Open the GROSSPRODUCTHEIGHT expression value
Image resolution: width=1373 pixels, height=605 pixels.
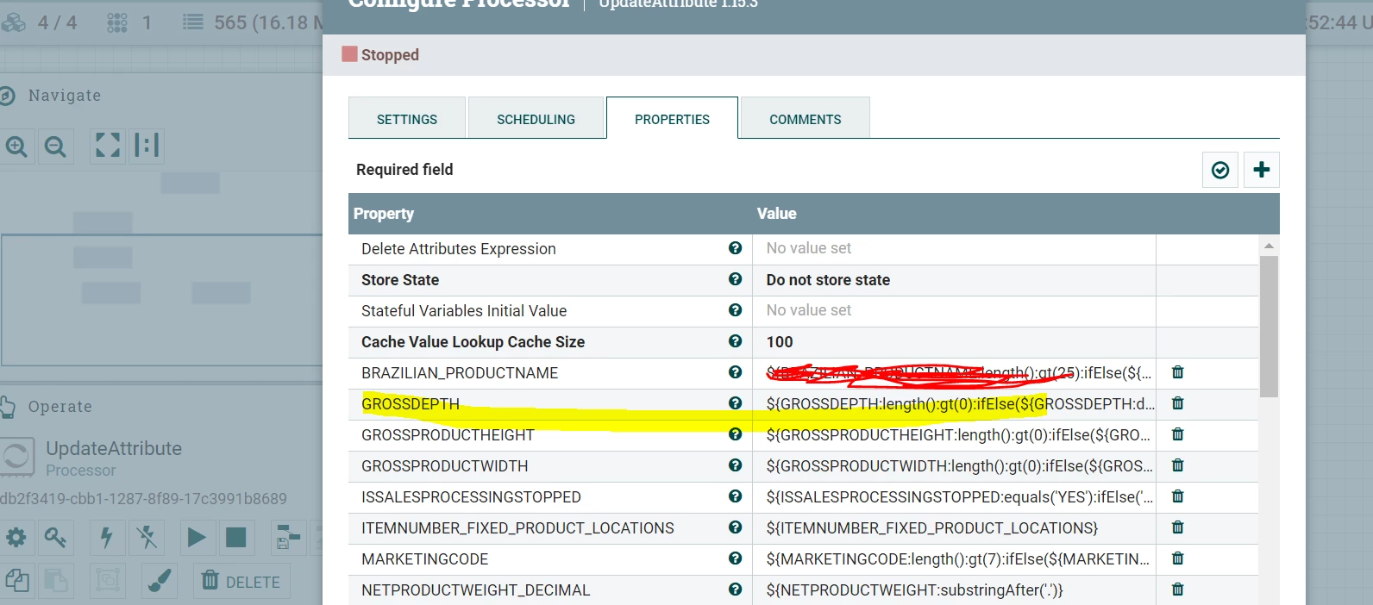coord(954,435)
